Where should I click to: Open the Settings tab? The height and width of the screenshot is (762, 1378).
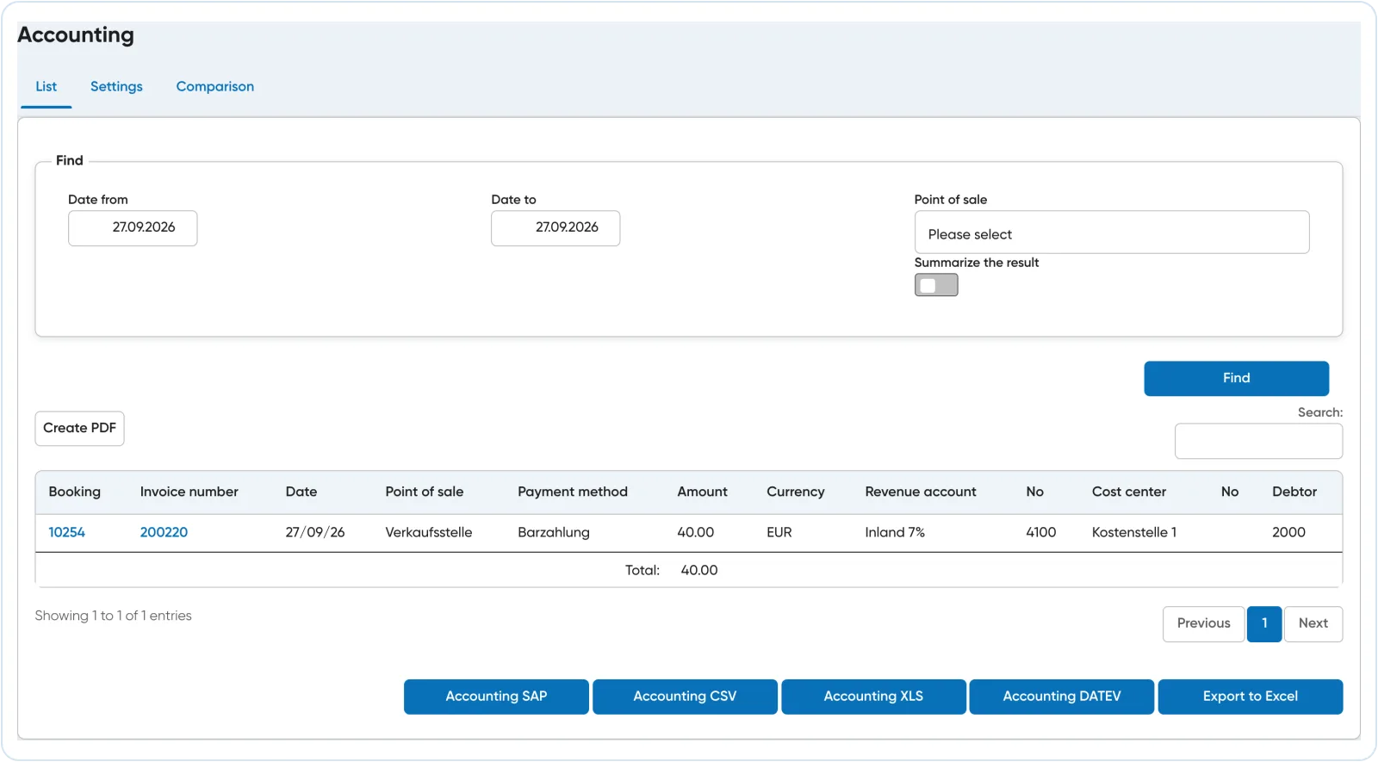coord(116,87)
